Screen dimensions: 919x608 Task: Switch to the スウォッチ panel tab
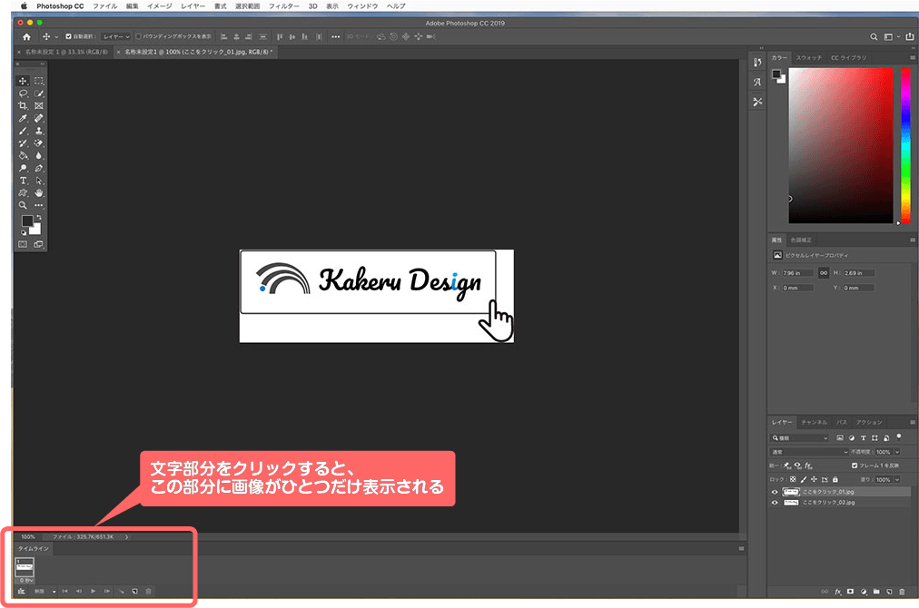coord(808,57)
